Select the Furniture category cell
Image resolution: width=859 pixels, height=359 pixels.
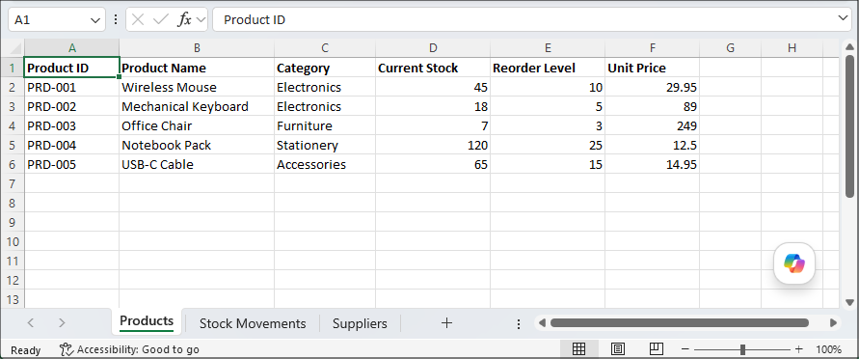click(x=325, y=125)
